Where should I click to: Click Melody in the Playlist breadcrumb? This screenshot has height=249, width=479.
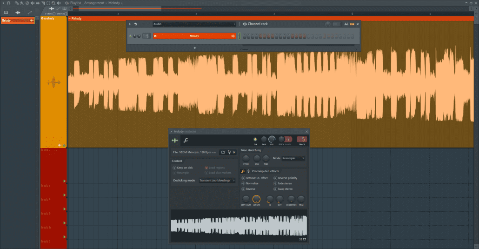(x=114, y=3)
